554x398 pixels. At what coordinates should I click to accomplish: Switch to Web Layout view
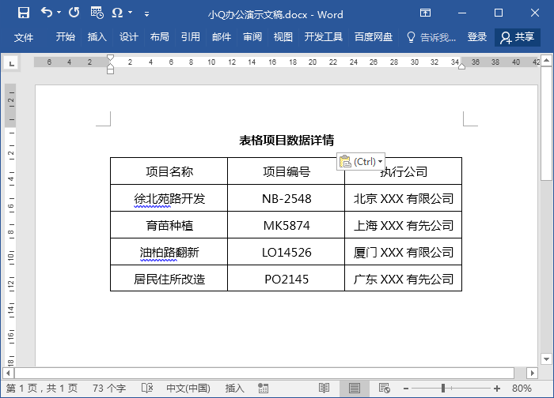pos(384,389)
